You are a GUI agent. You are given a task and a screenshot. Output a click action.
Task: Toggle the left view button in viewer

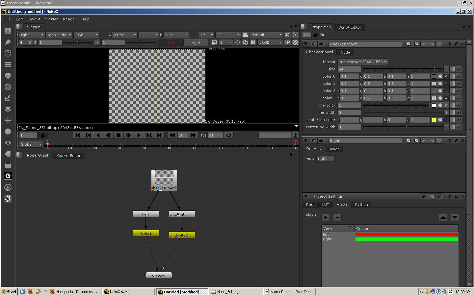pyautogui.click(x=171, y=43)
